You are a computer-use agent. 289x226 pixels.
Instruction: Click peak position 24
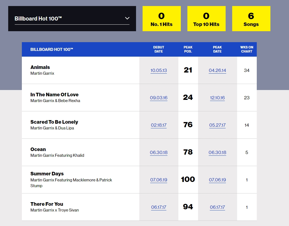pyautogui.click(x=188, y=97)
